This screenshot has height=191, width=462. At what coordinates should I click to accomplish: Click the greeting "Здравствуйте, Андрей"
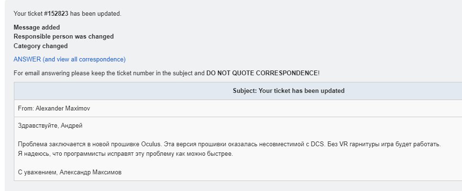[x=50, y=126]
